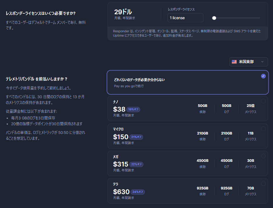The image size is (273, 208).
Task: Select the ナノ bundle radio button
Action: (263, 101)
